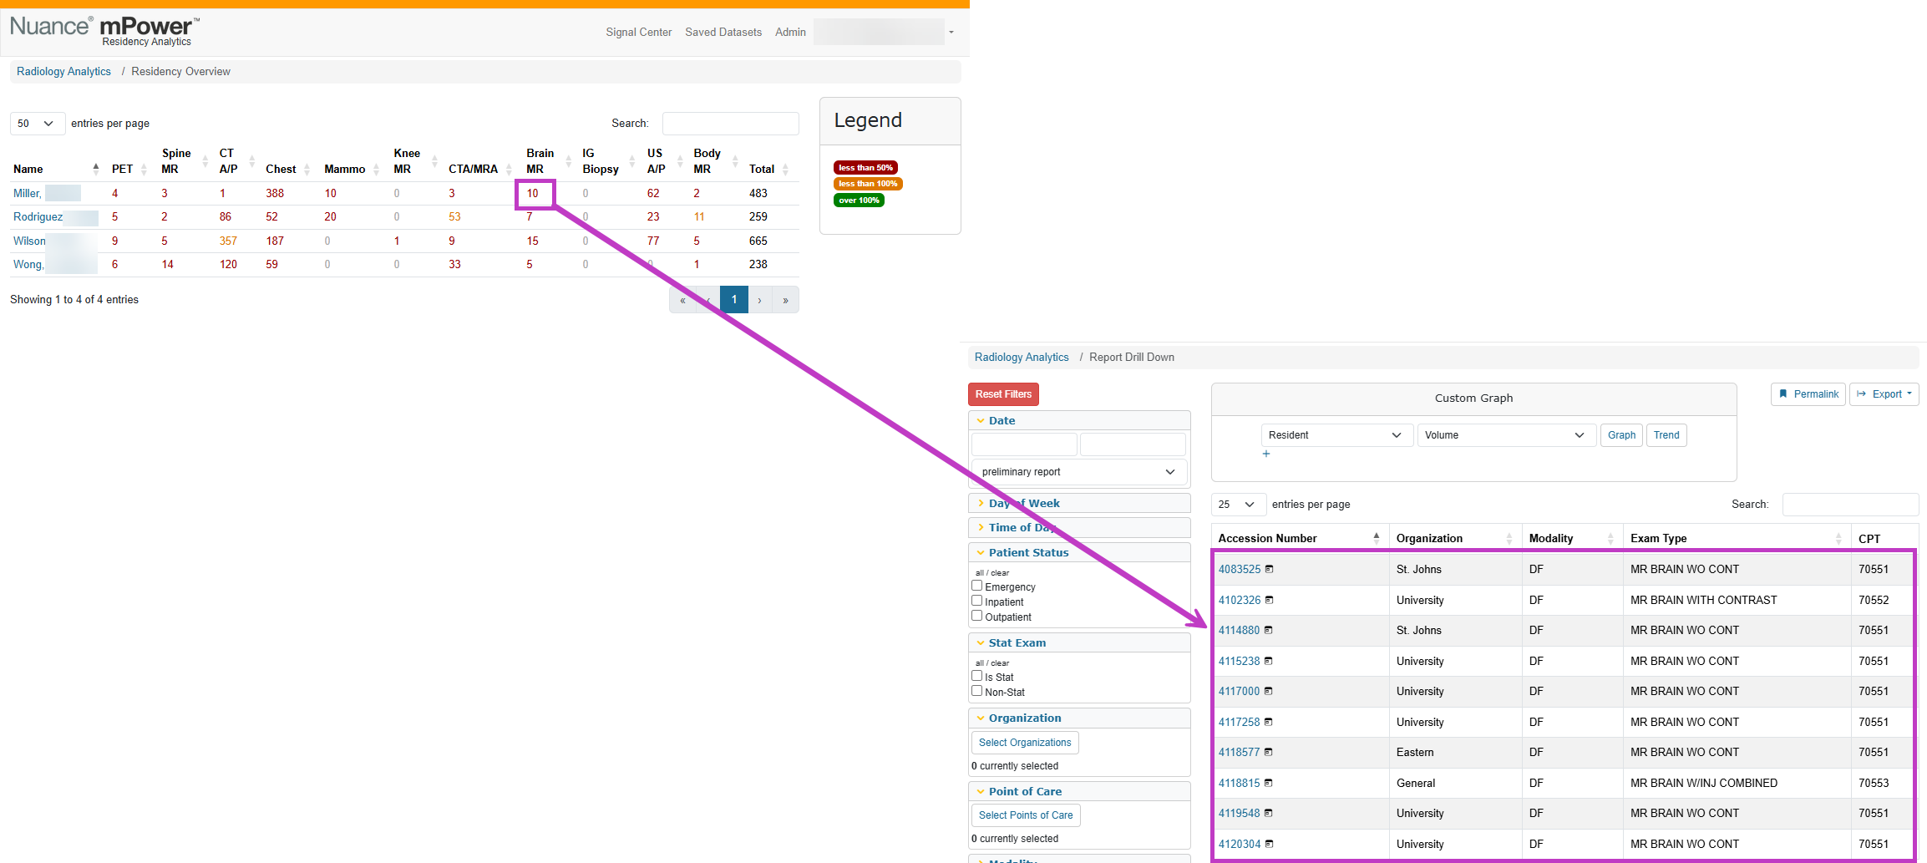Click the sort arrows beside Chest column

(x=307, y=169)
